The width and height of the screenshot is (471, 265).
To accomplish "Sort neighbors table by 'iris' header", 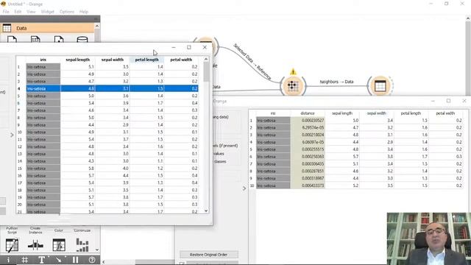I will (273, 113).
